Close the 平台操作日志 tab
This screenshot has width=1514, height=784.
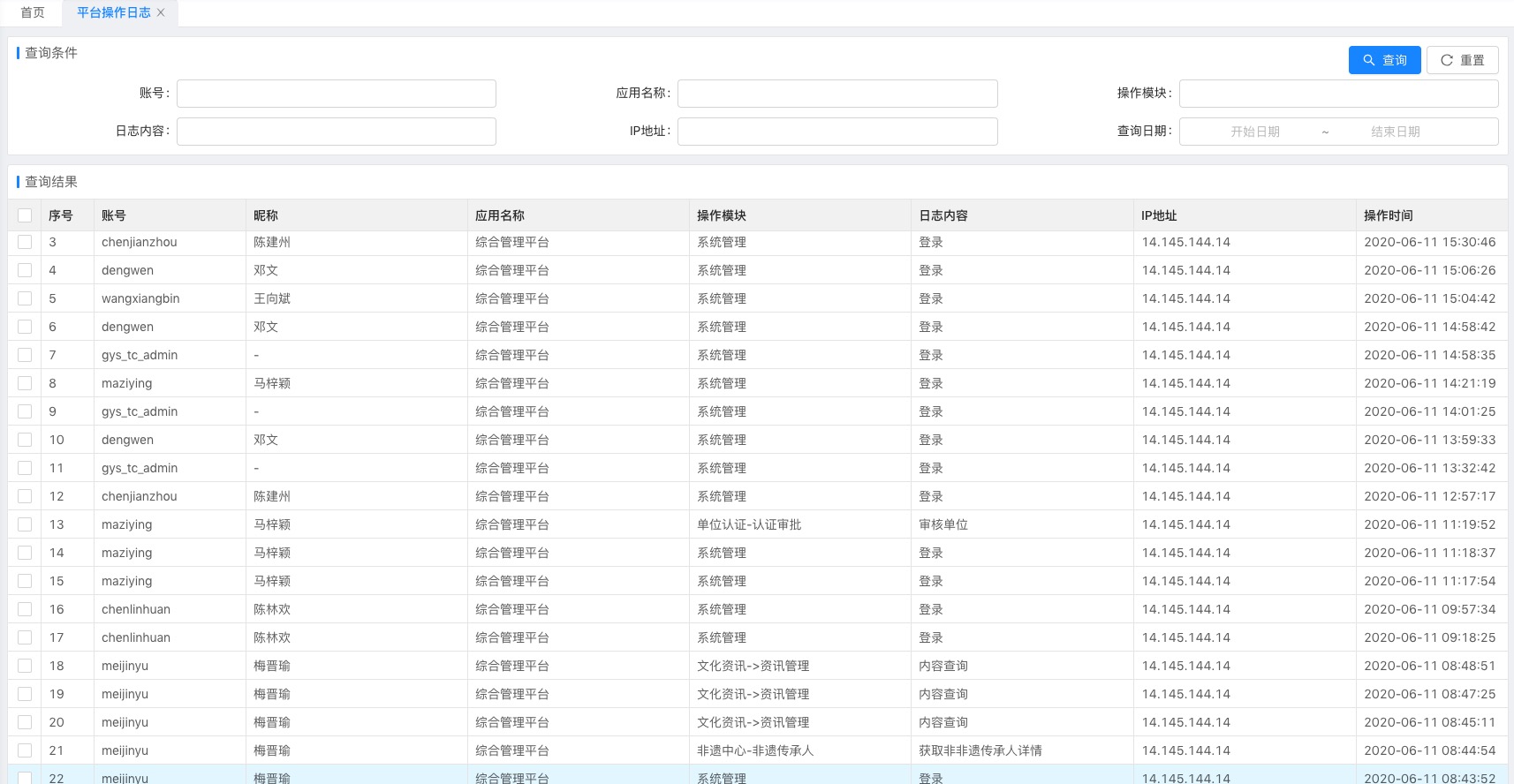[x=161, y=12]
